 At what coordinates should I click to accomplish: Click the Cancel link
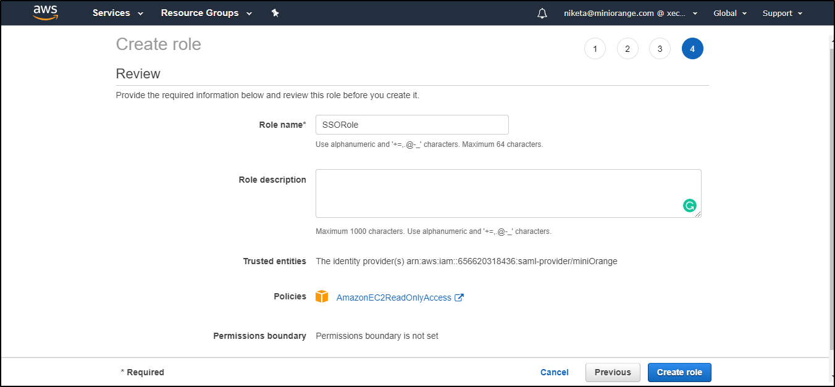coord(554,372)
